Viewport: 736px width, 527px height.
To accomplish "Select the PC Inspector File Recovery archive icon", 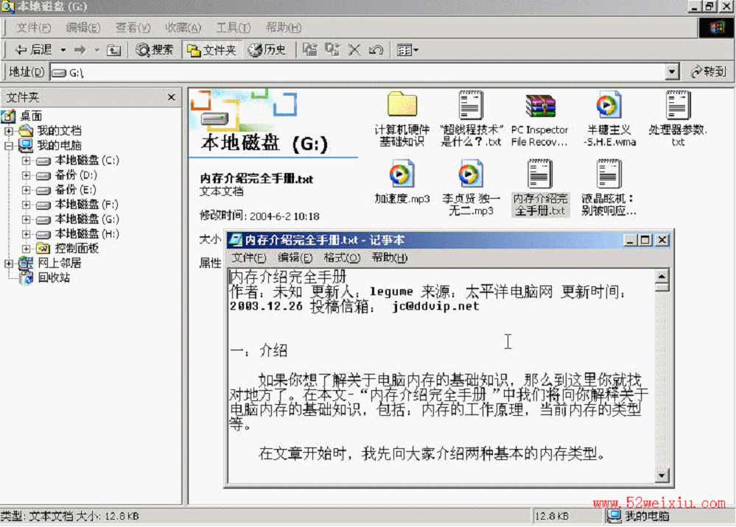I will [540, 105].
